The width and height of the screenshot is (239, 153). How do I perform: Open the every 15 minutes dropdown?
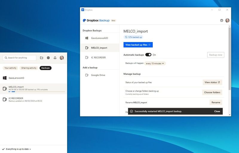155,64
